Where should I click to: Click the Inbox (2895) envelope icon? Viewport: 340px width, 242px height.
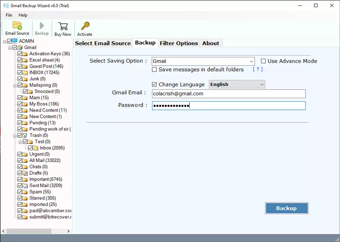click(x=36, y=148)
